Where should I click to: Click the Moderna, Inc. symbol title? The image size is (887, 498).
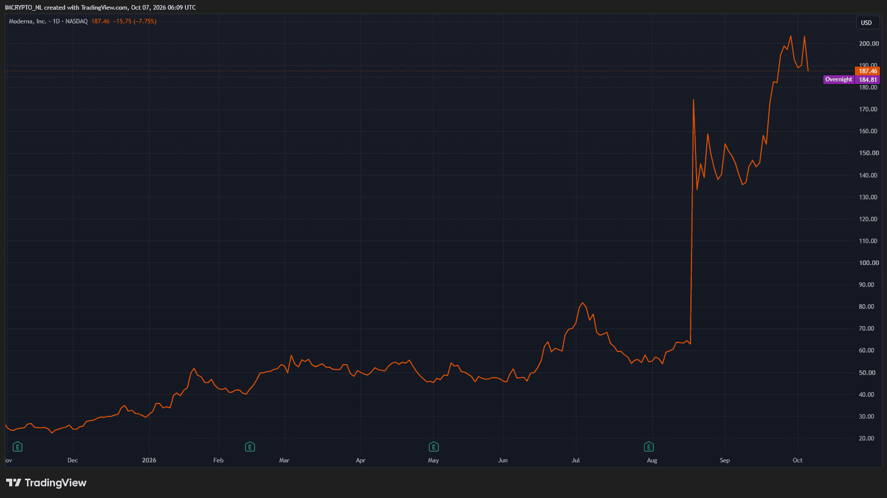27,21
